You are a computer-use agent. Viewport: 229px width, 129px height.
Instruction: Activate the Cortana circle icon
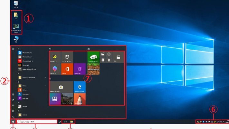click(x=60, y=122)
